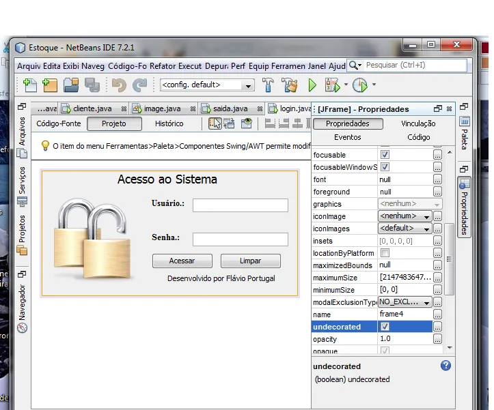494x410 pixels.
Task: Select the Acesso ao Sistema title label
Action: coord(167,179)
